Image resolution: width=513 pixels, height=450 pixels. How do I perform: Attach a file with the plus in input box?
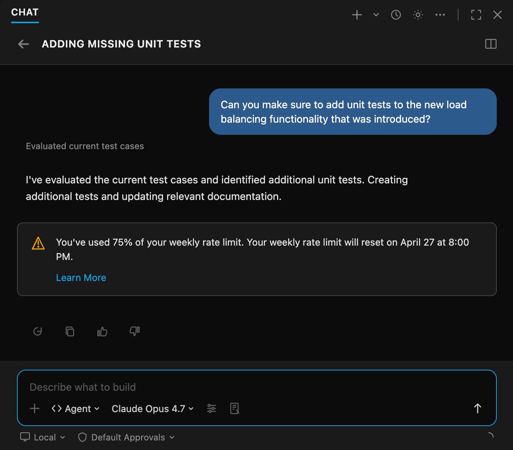[x=34, y=408]
